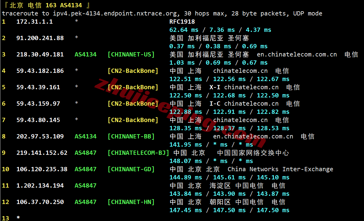Image resolution: width=364 pixels, height=221 pixels.
Task: Click latency '147.45 ms / 147.50 ms / 147.50 ms'
Action: tap(229, 210)
